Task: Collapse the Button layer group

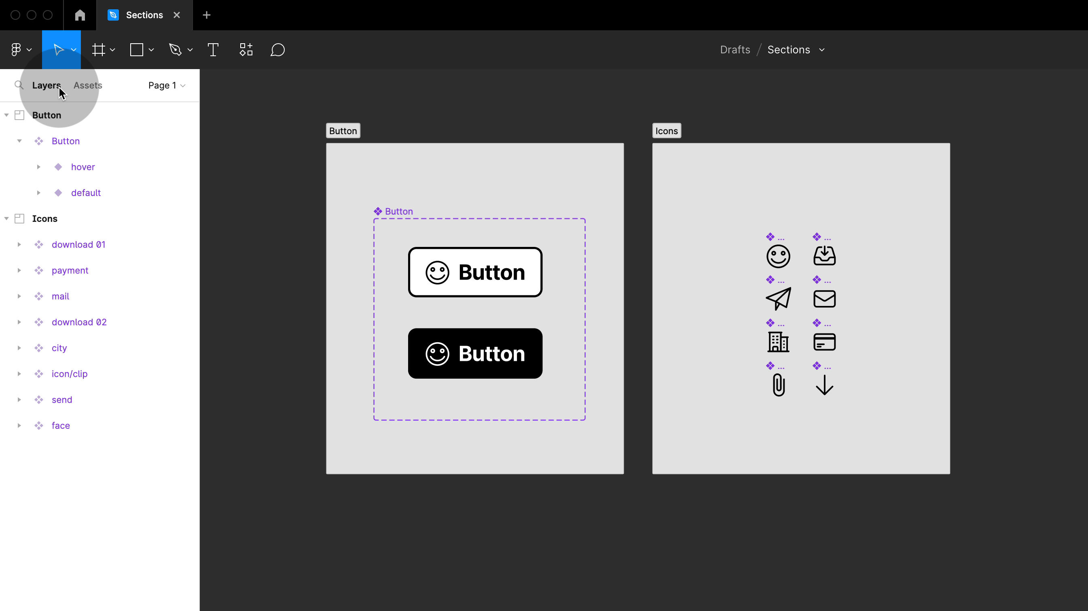Action: pyautogui.click(x=6, y=115)
